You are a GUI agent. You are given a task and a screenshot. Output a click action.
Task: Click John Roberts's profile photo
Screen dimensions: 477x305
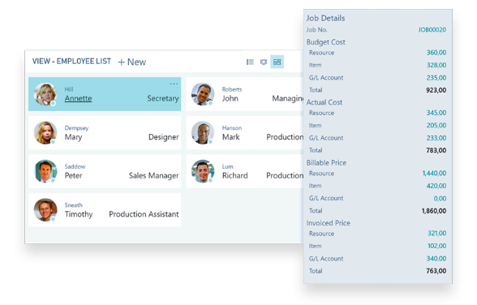pyautogui.click(x=203, y=94)
